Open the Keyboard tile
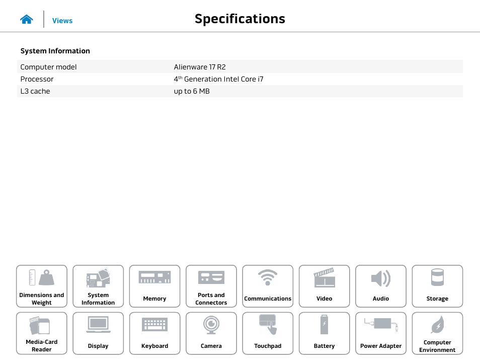This screenshot has height=363, width=480. pos(154,333)
